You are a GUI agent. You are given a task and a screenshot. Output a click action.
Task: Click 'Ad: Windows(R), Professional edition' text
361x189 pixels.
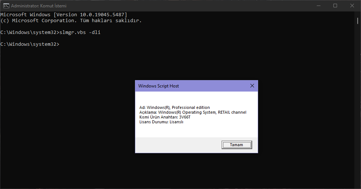click(174, 107)
